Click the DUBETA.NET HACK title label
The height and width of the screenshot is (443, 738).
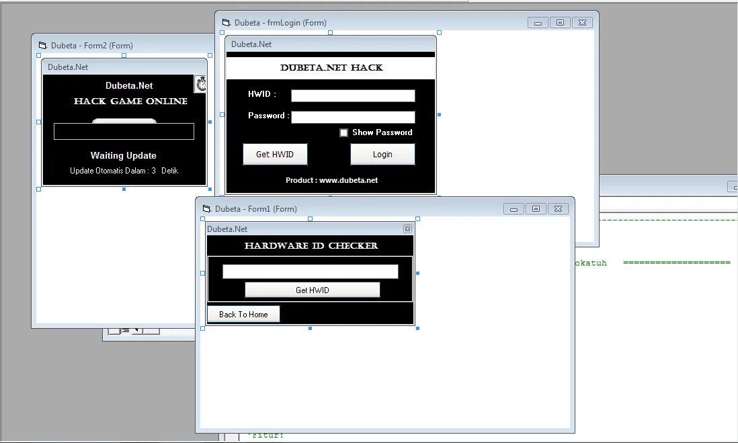tap(331, 67)
